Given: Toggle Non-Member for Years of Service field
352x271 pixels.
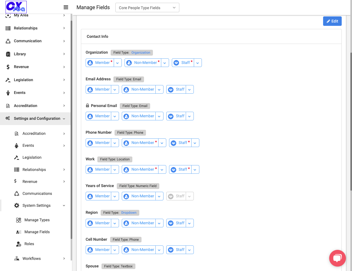Looking at the screenshot, I should click(139, 196).
